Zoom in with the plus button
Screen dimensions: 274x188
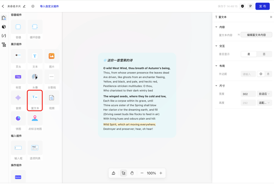[x=161, y=173]
